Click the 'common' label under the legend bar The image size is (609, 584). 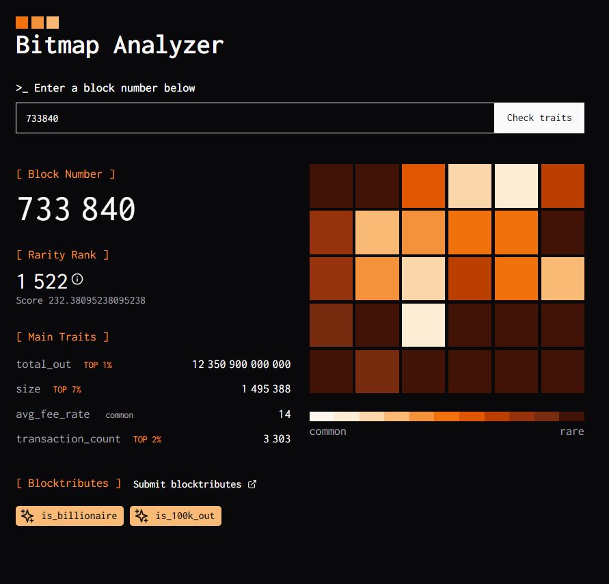pyautogui.click(x=328, y=432)
